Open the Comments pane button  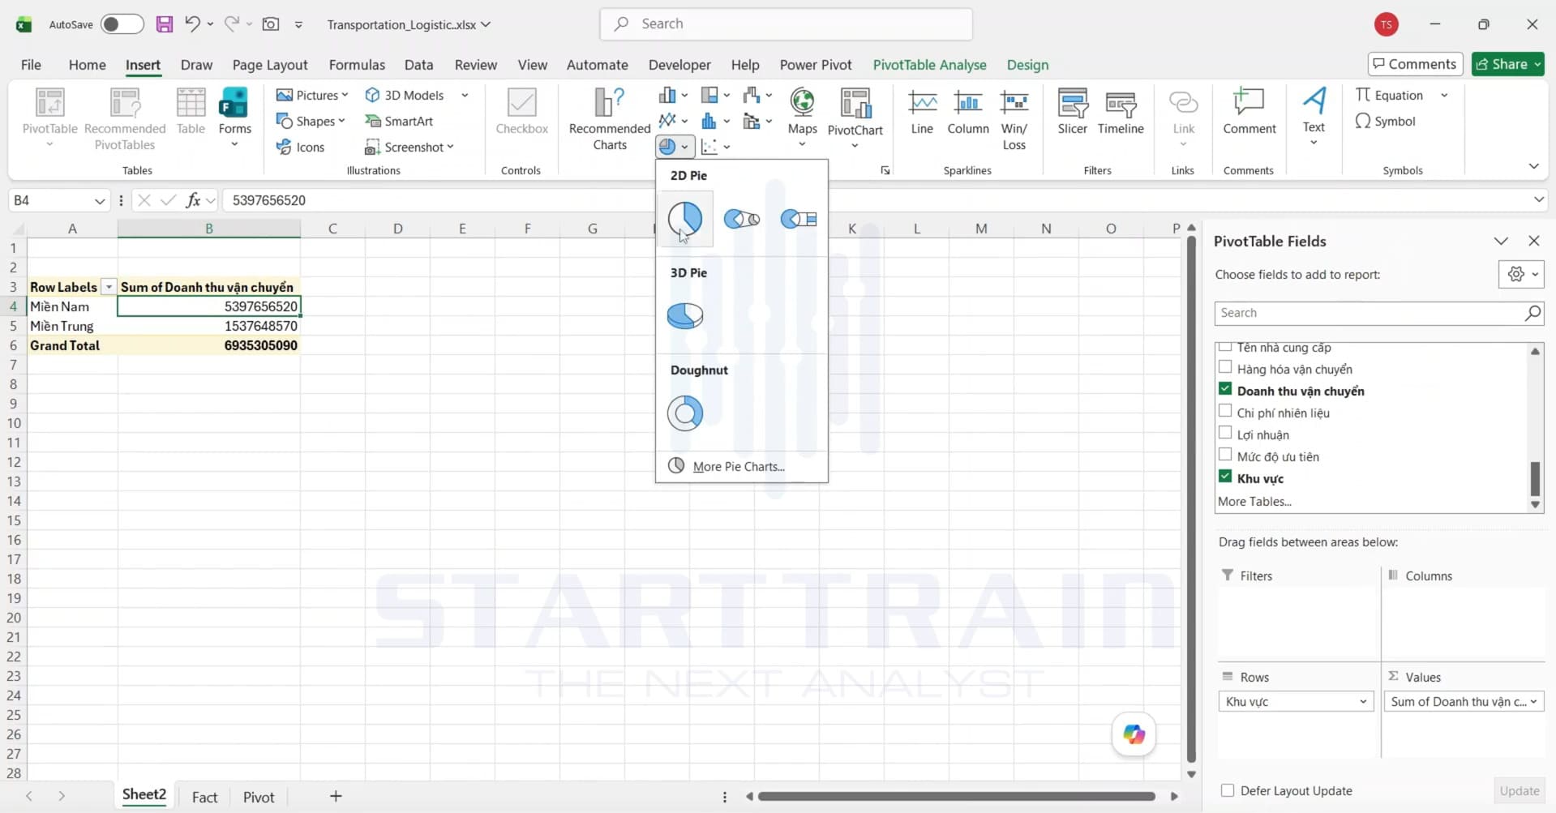tap(1415, 64)
